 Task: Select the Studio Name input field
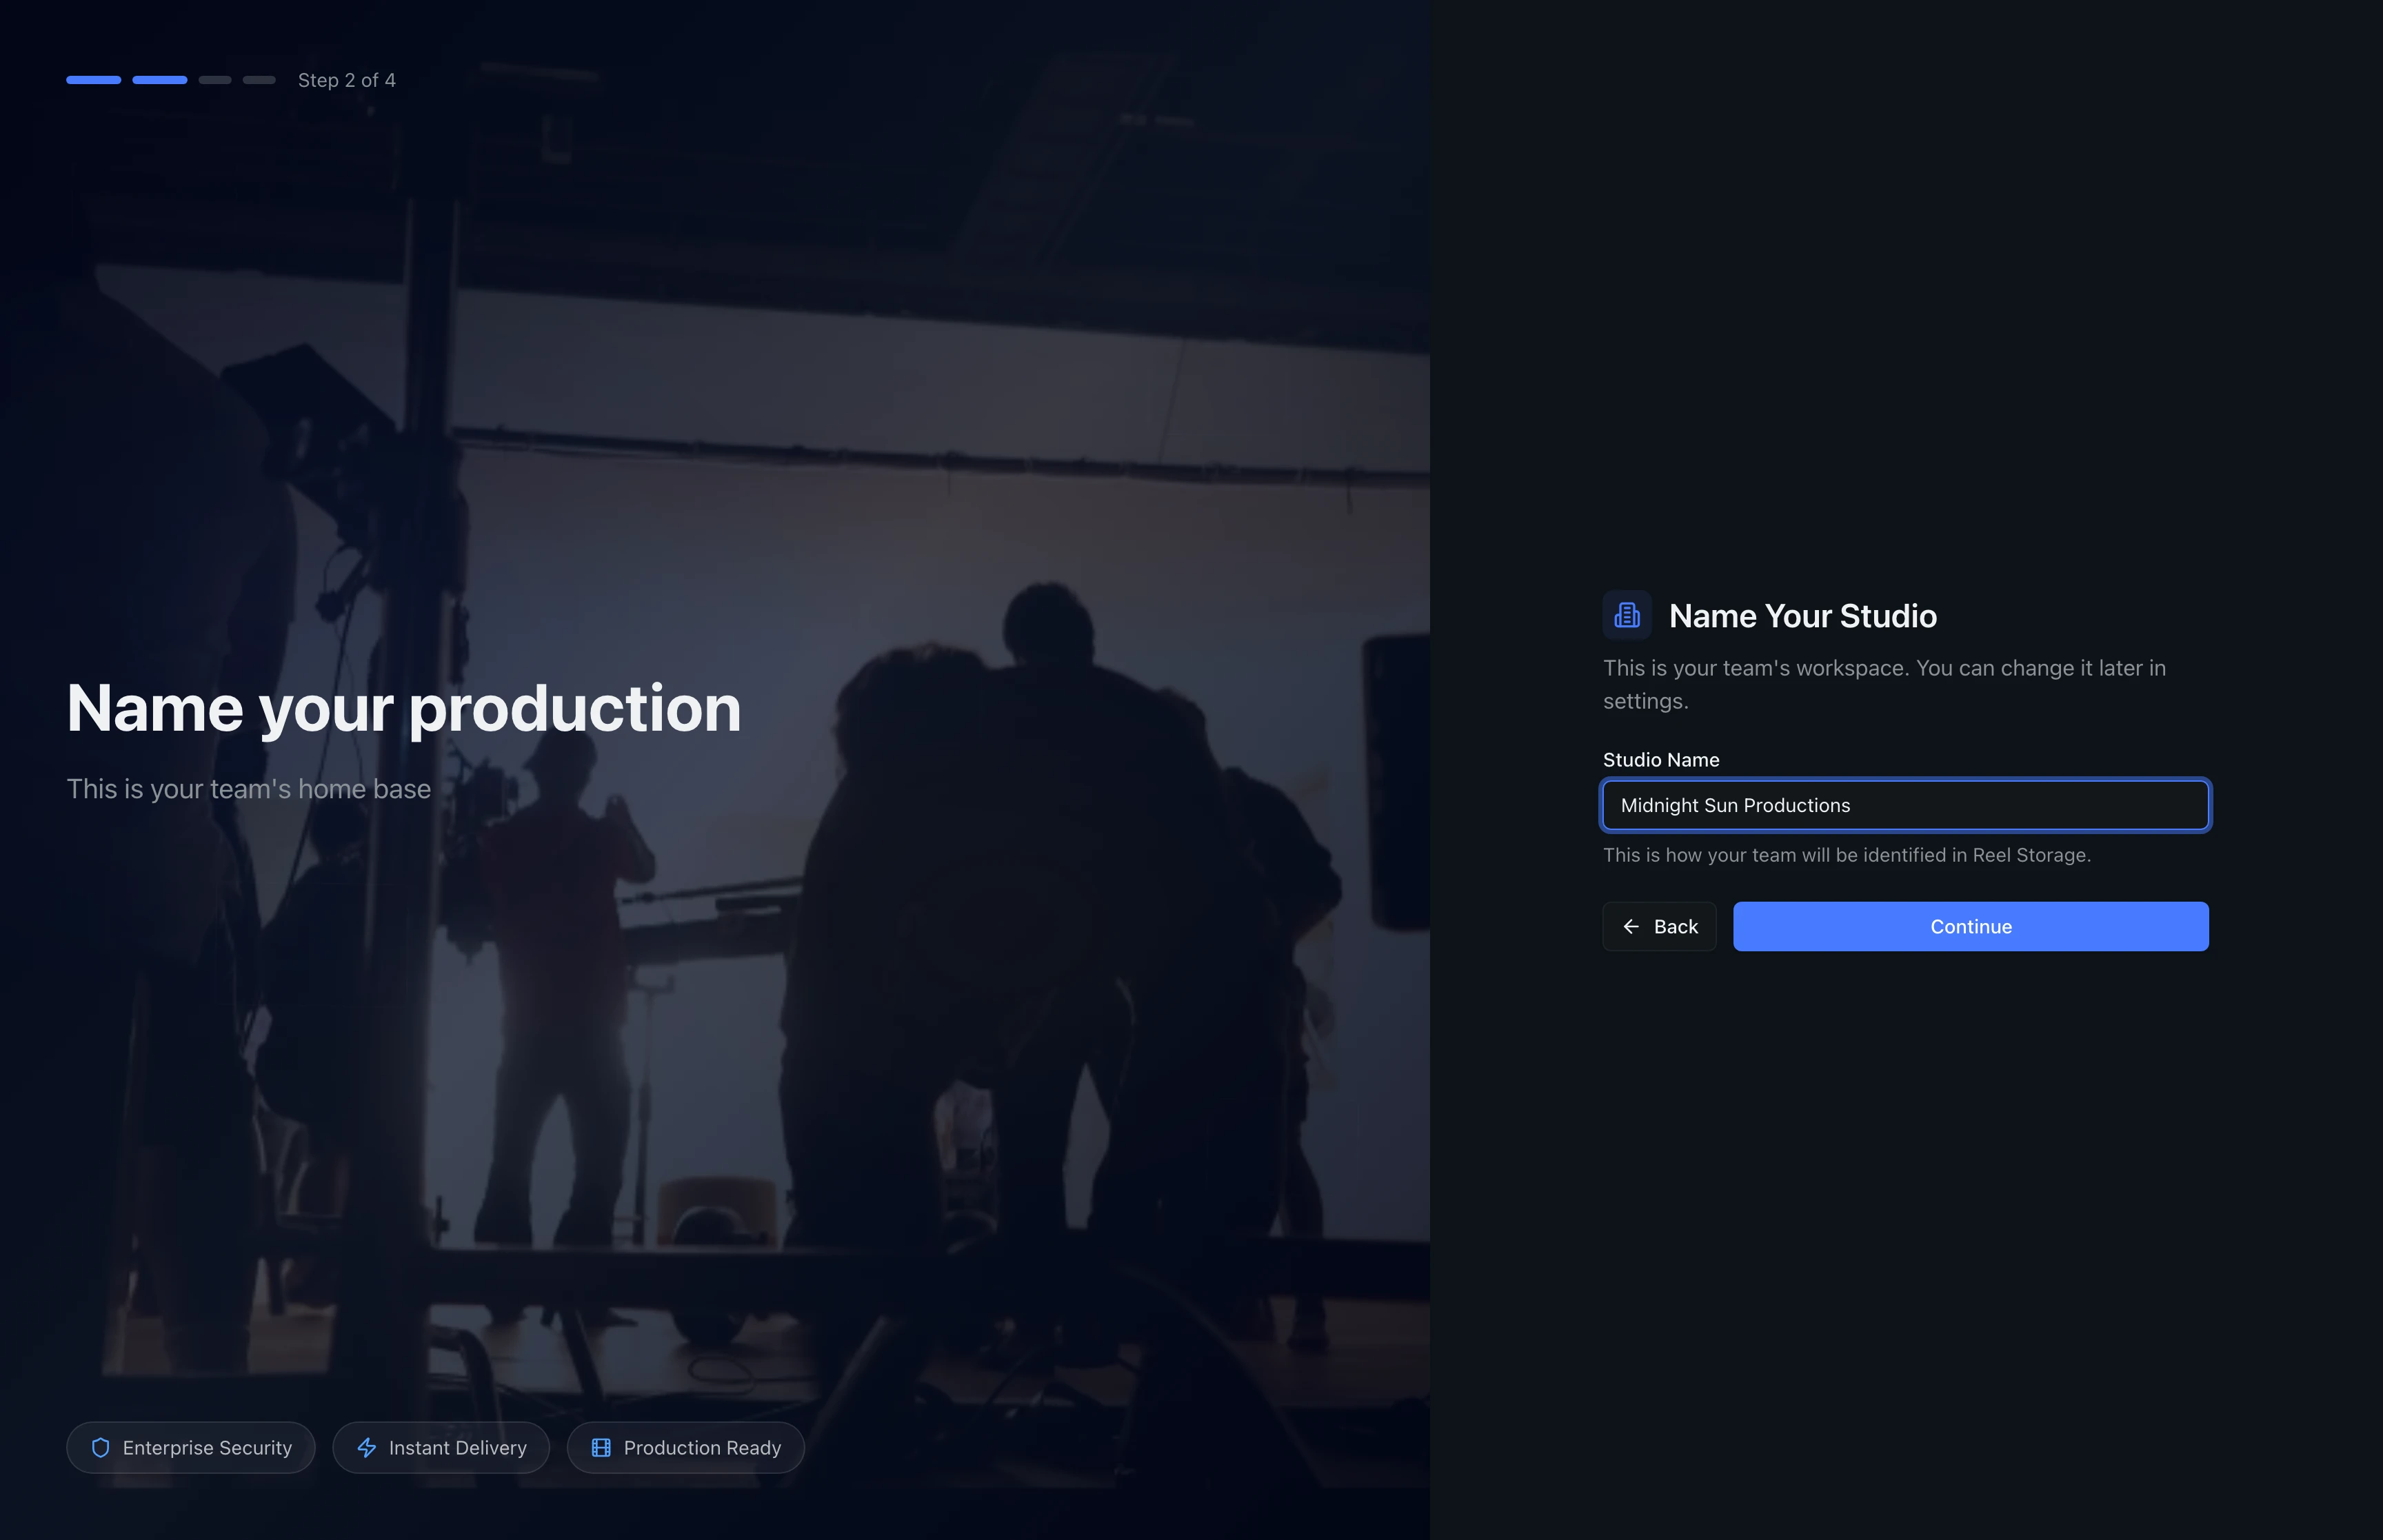1905,805
